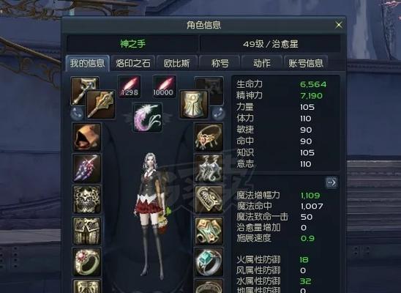Viewport: 401px width, 293px height.
Task: Select the teal gauntlet gloves slot
Action: point(209,231)
